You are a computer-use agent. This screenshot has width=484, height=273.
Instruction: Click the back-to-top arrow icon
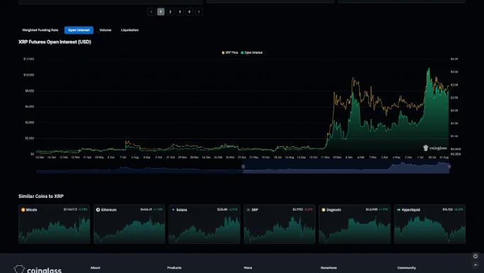[475, 265]
